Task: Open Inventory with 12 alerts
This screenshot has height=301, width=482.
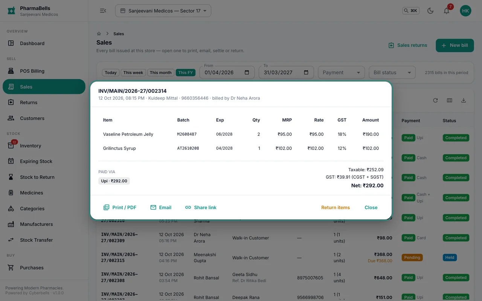Action: pyautogui.click(x=44, y=146)
